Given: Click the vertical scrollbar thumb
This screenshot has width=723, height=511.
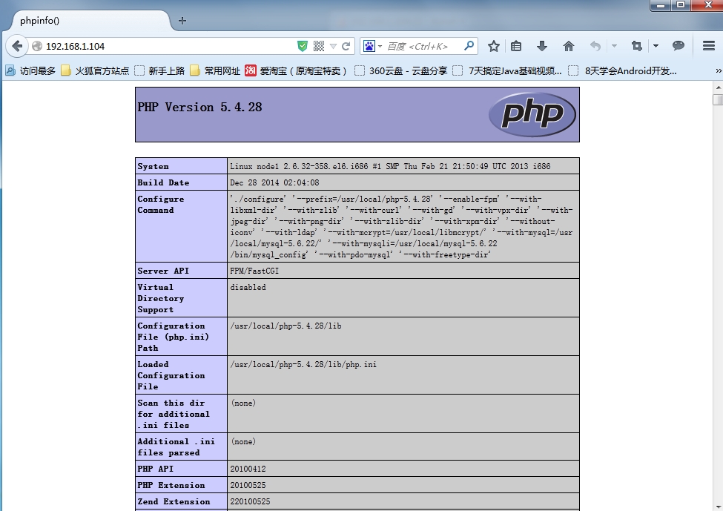Looking at the screenshot, I should tap(718, 99).
